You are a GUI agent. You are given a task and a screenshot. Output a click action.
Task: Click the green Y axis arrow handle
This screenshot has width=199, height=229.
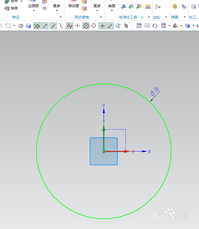pos(104,128)
